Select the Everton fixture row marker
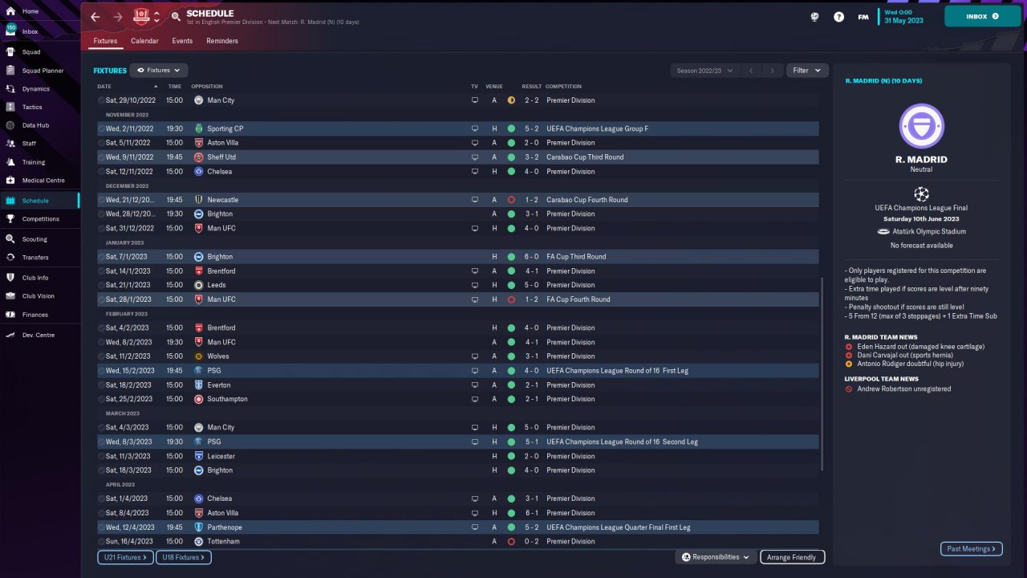 (x=102, y=385)
